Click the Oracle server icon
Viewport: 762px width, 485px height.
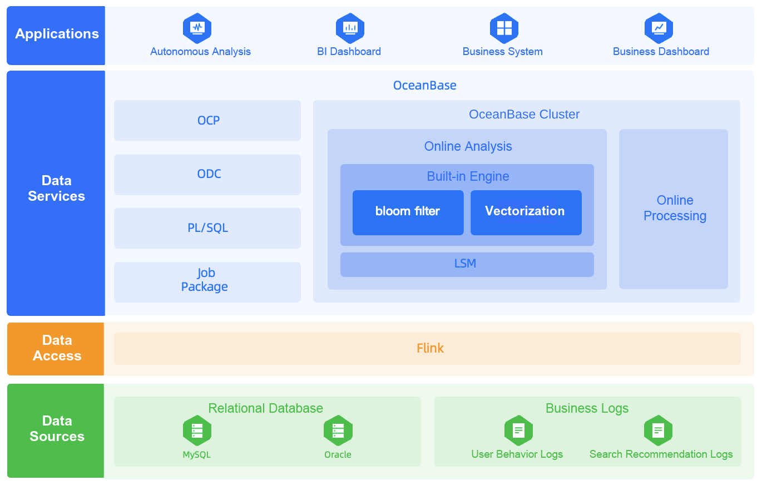(338, 430)
